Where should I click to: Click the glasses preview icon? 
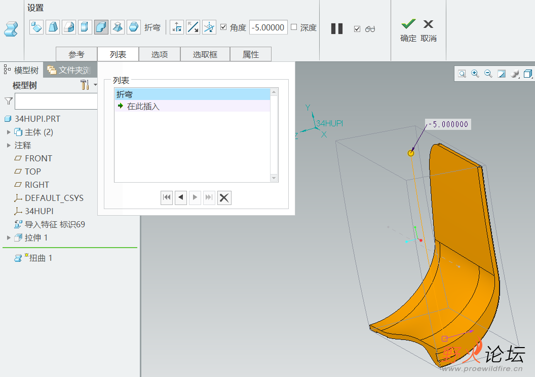pyautogui.click(x=370, y=29)
